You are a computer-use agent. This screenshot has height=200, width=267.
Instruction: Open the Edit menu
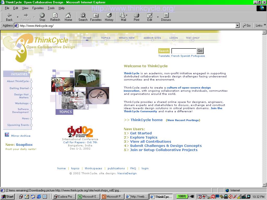coord(16,8)
